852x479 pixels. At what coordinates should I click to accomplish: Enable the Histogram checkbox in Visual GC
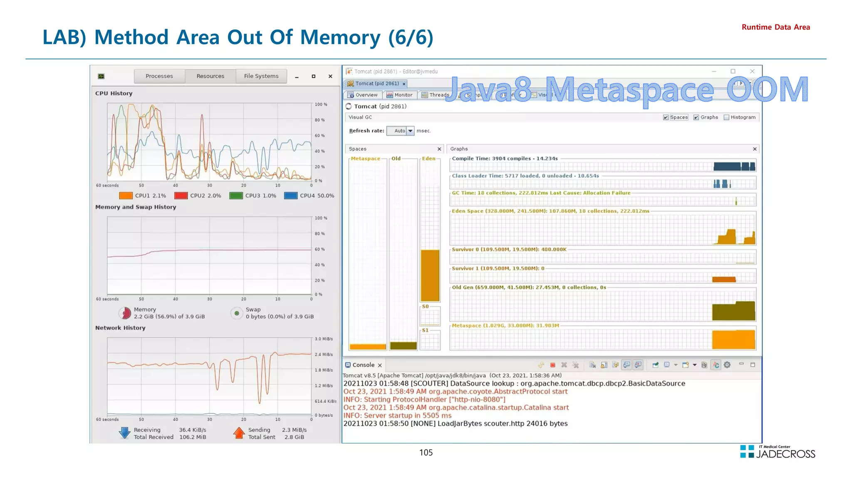tap(726, 118)
